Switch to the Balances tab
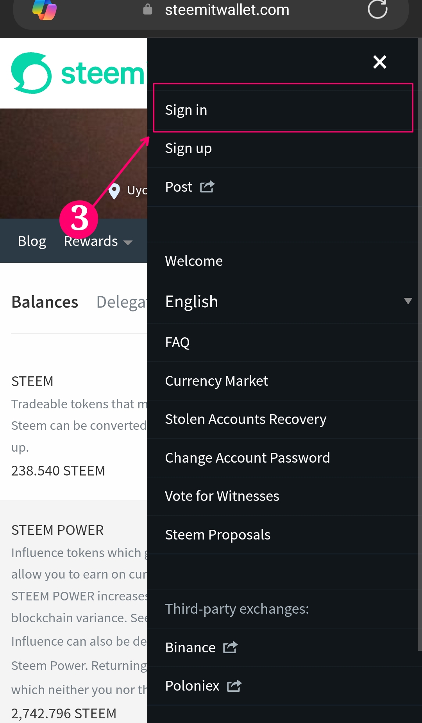 pyautogui.click(x=45, y=302)
